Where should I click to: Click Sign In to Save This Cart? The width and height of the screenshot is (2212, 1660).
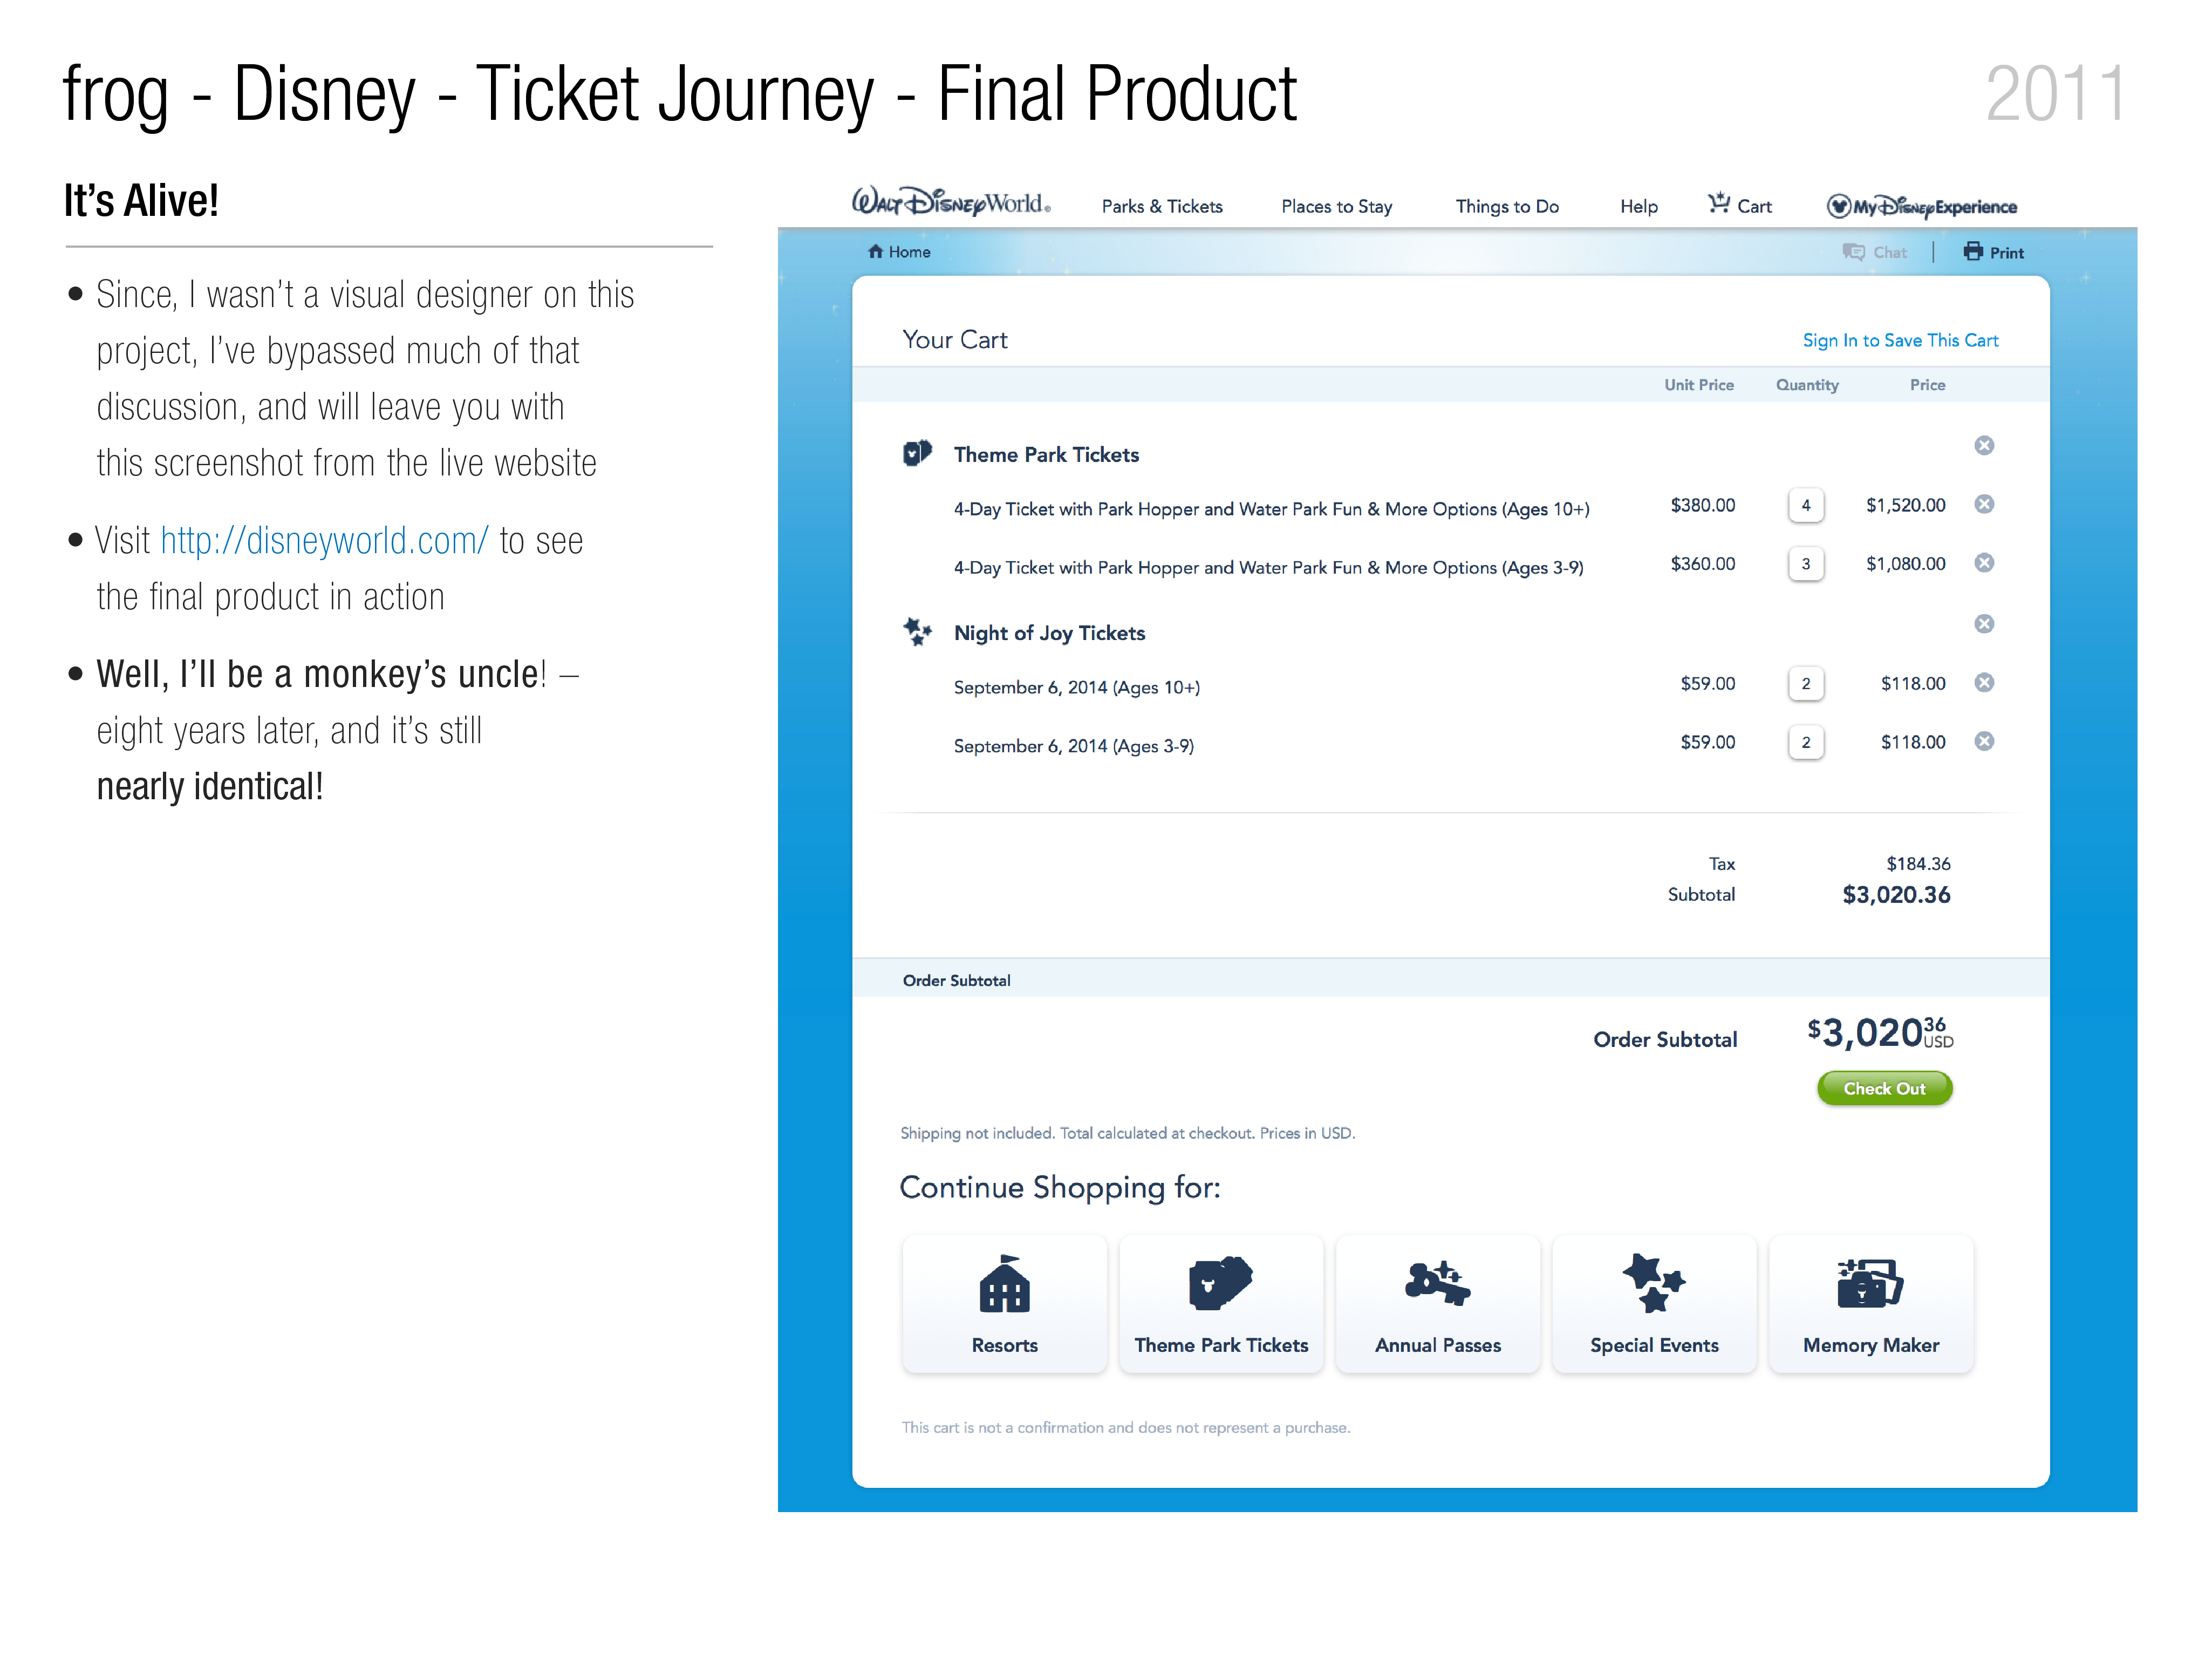pos(1900,340)
